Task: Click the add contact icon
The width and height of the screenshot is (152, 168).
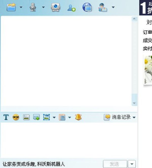Action: pyautogui.click(x=71, y=8)
